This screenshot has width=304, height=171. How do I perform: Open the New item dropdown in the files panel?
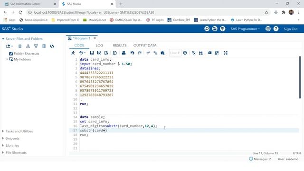pyautogui.click(x=9, y=46)
